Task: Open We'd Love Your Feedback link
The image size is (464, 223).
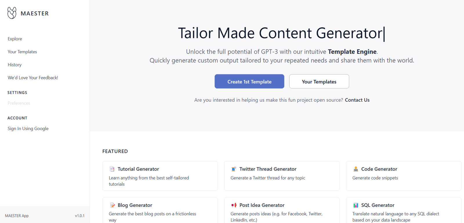Action: (x=33, y=78)
